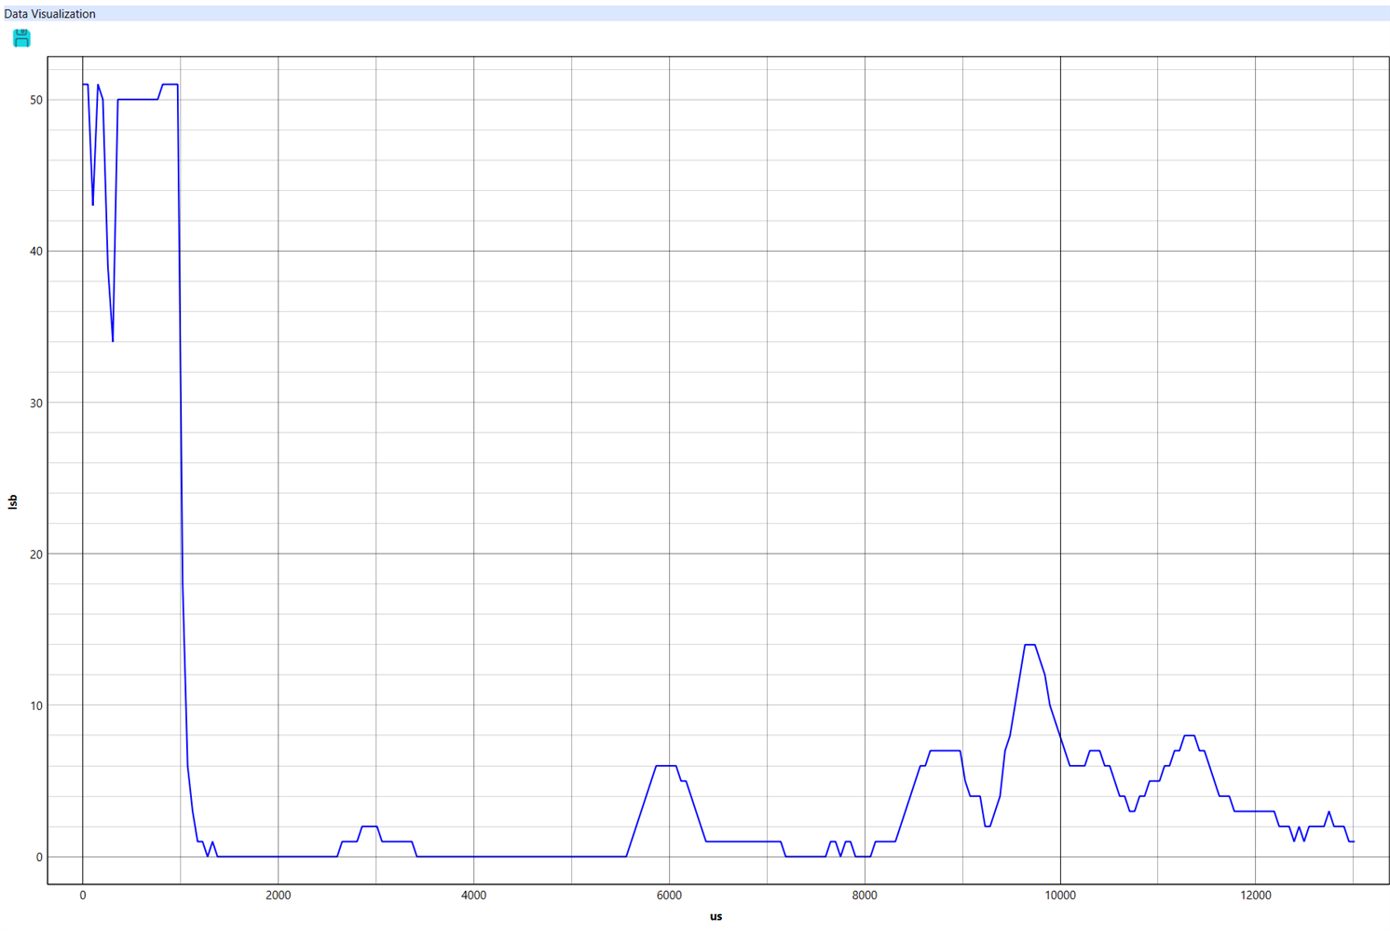Click the 20 y-axis tick label
Screen dimensions: 1390x931
pyautogui.click(x=36, y=554)
